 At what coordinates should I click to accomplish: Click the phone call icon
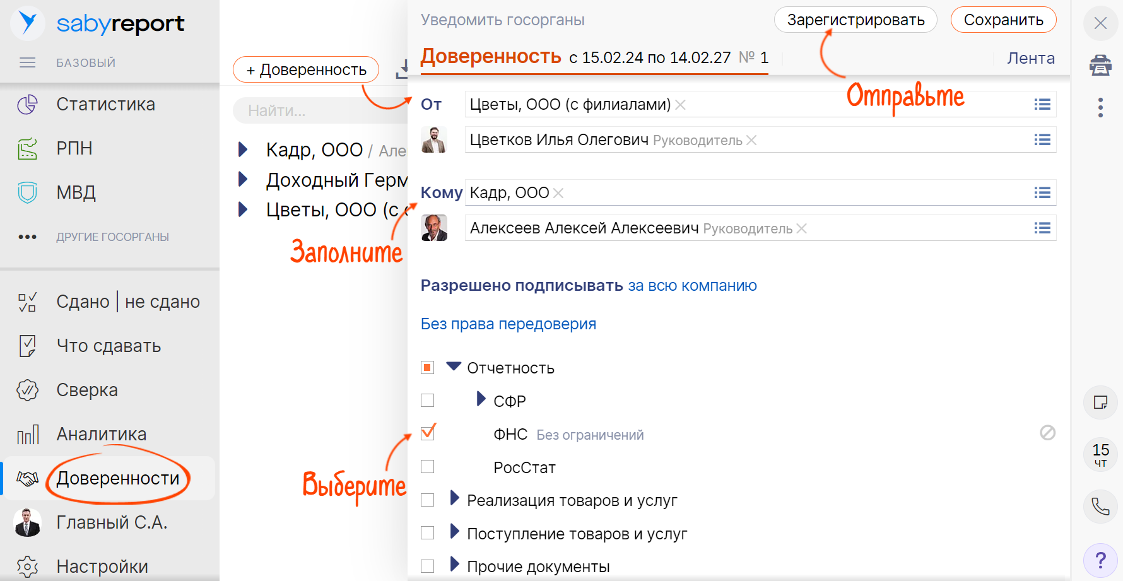pyautogui.click(x=1100, y=507)
